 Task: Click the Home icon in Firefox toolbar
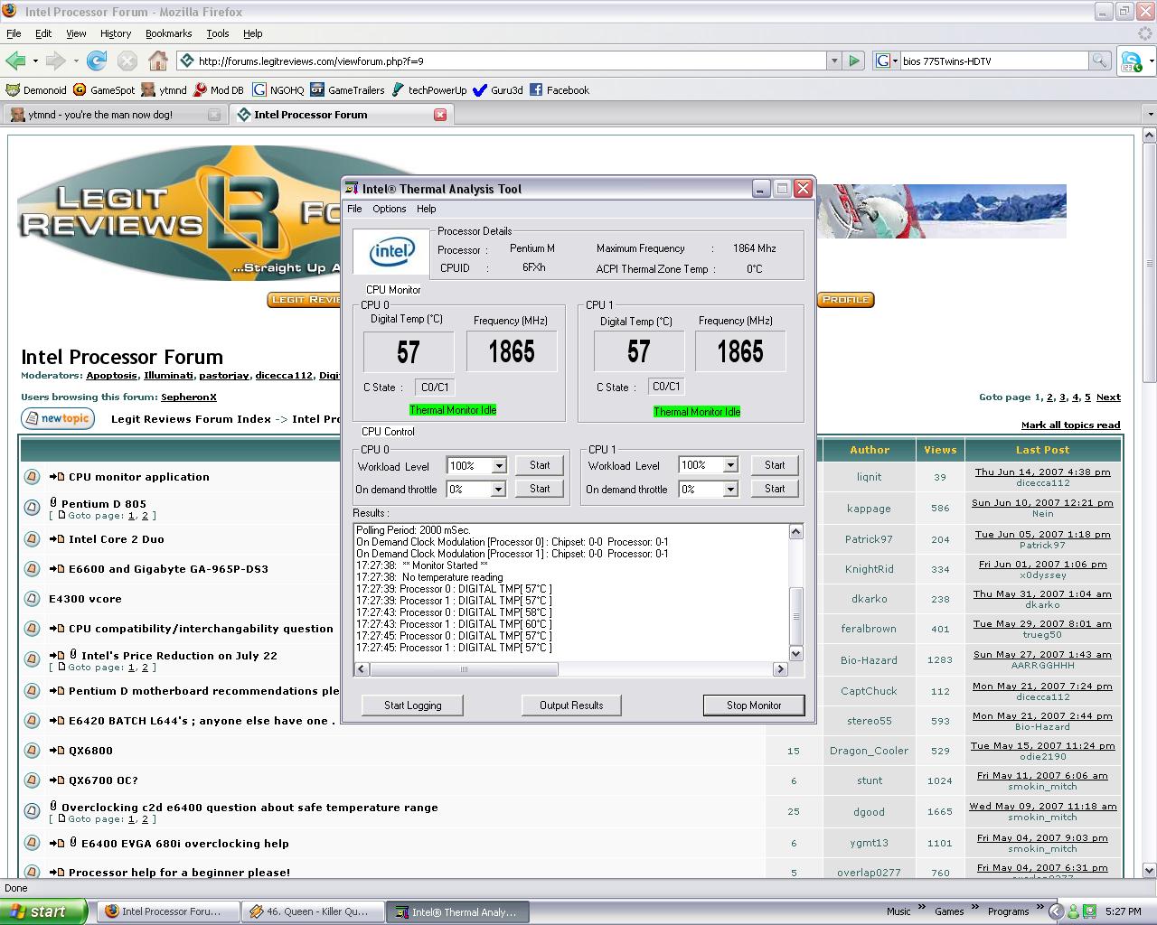click(158, 61)
